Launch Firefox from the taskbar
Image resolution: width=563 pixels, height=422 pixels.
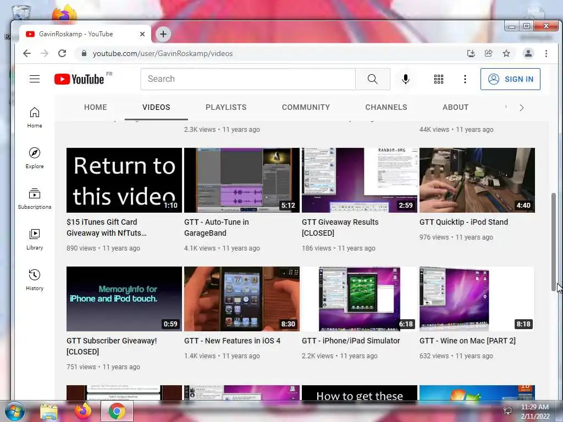click(x=83, y=411)
